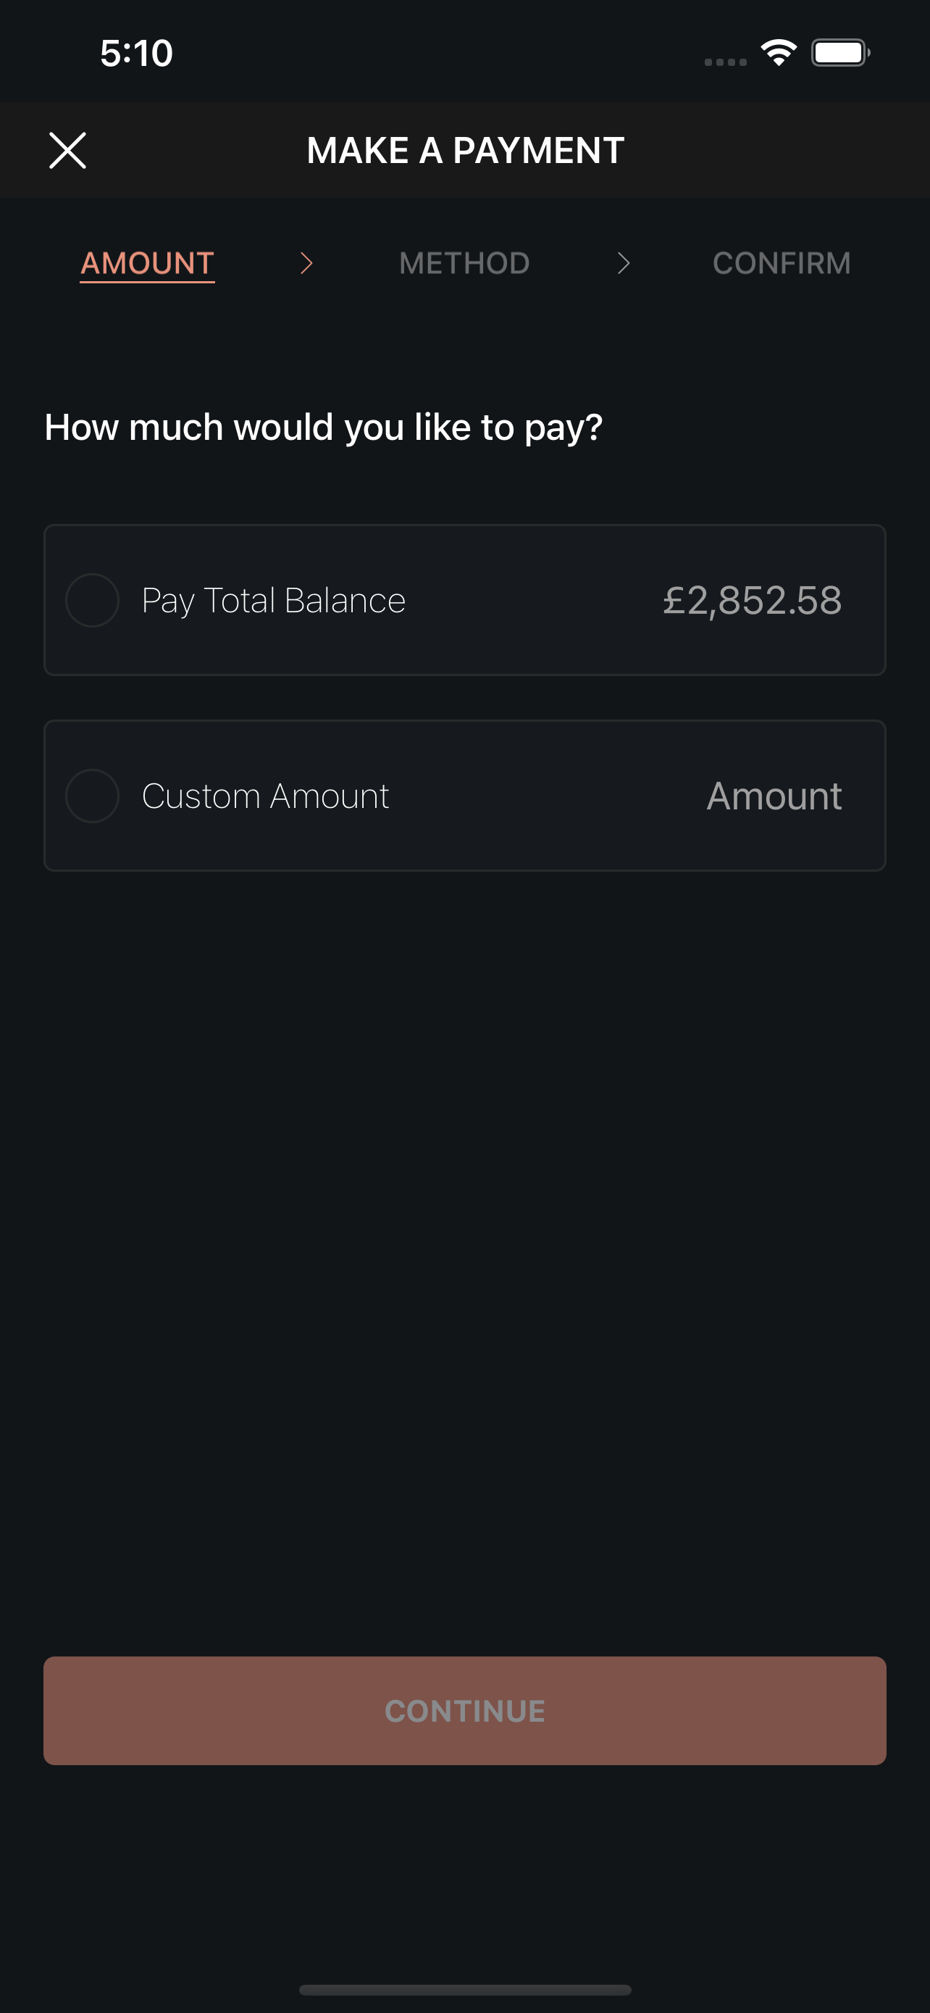Tap the 5:10 clock in status bar
The height and width of the screenshot is (2013, 930).
(137, 53)
